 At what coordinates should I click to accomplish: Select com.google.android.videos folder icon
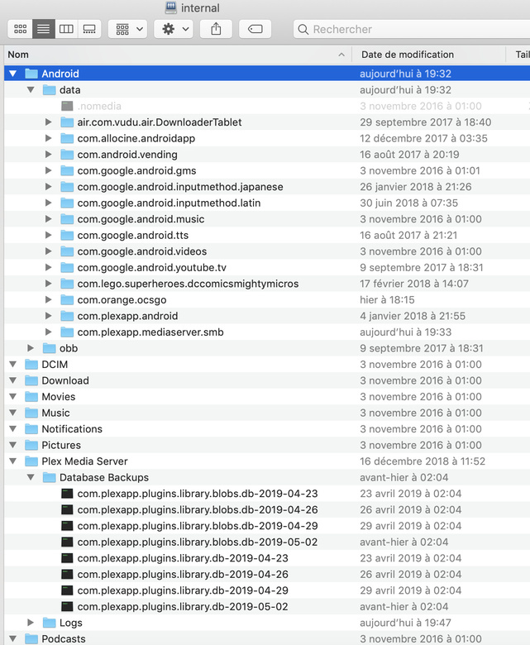pyautogui.click(x=67, y=251)
